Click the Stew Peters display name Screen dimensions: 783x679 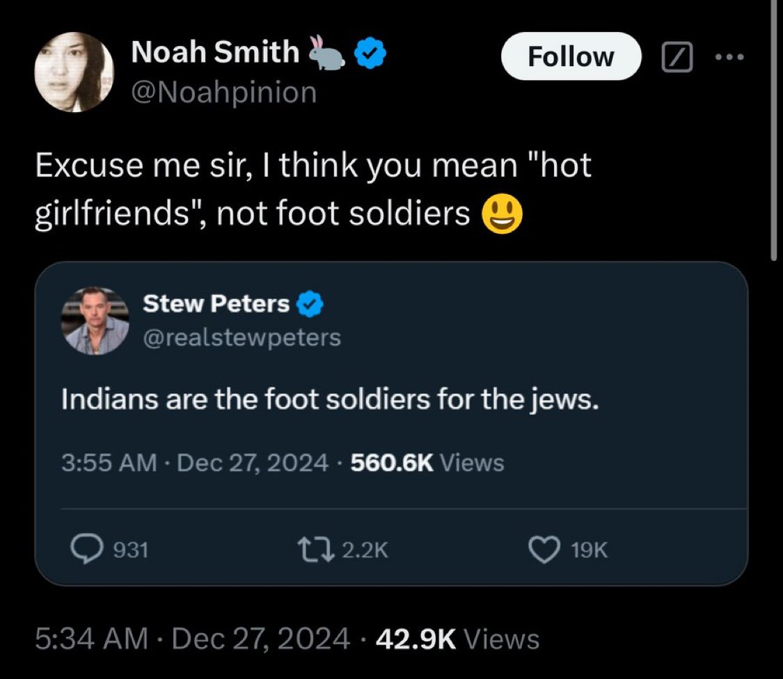coord(216,304)
